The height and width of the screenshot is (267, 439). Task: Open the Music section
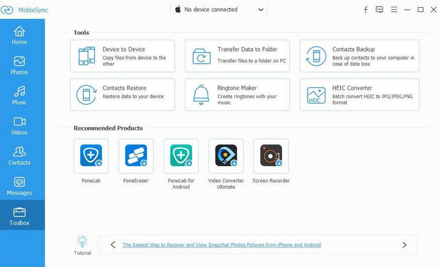point(19,96)
